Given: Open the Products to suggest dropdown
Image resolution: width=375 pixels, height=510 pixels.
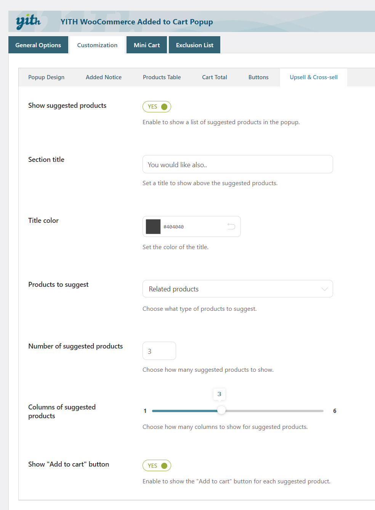Looking at the screenshot, I should pos(237,289).
